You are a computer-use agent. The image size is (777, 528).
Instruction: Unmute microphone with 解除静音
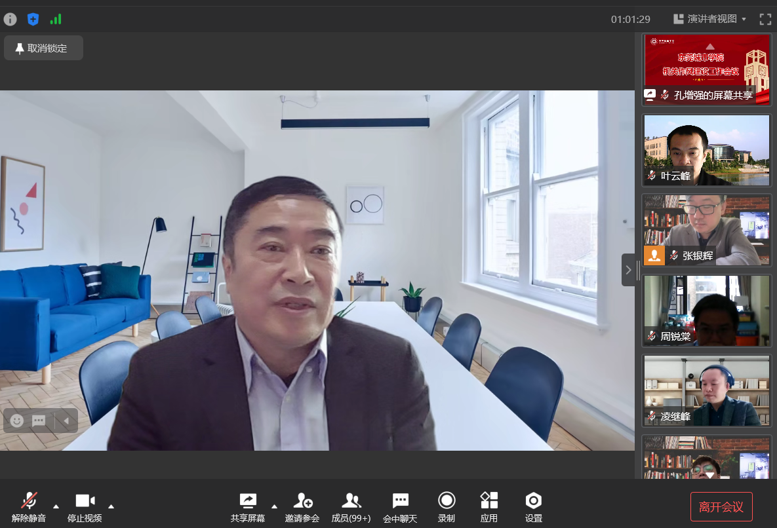[x=29, y=506]
